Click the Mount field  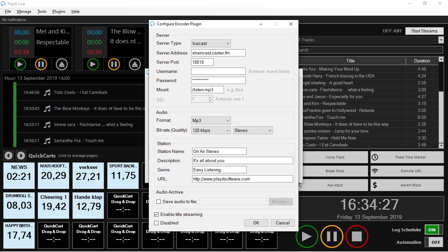(208, 90)
